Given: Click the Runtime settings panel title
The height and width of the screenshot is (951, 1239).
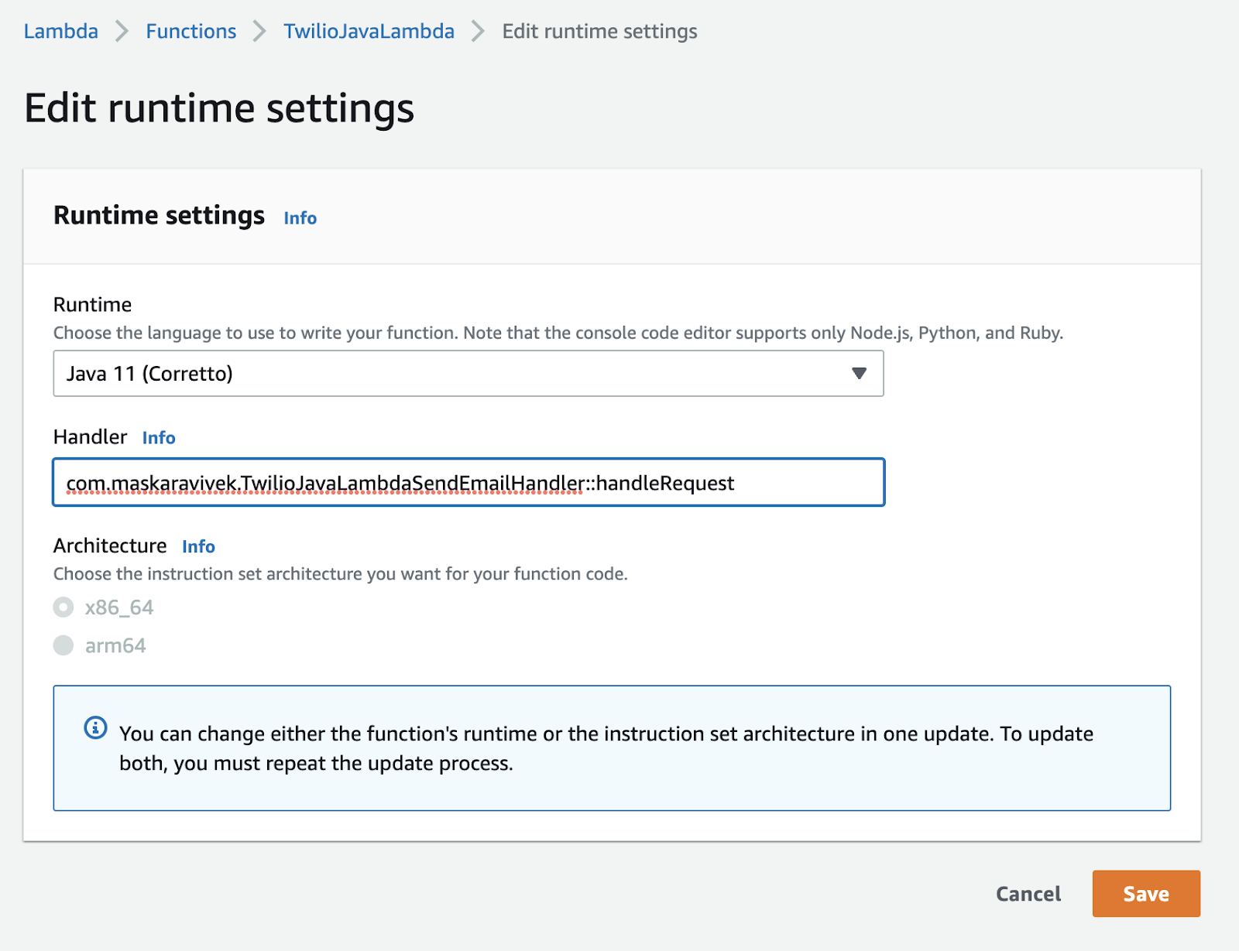Looking at the screenshot, I should (x=159, y=216).
